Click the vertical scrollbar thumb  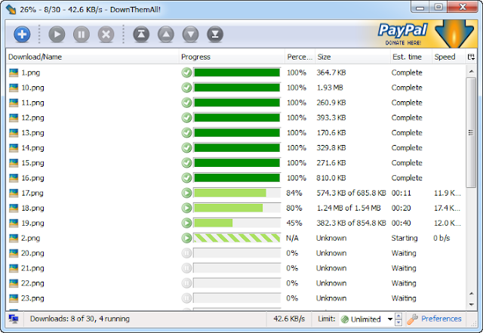tap(471, 133)
